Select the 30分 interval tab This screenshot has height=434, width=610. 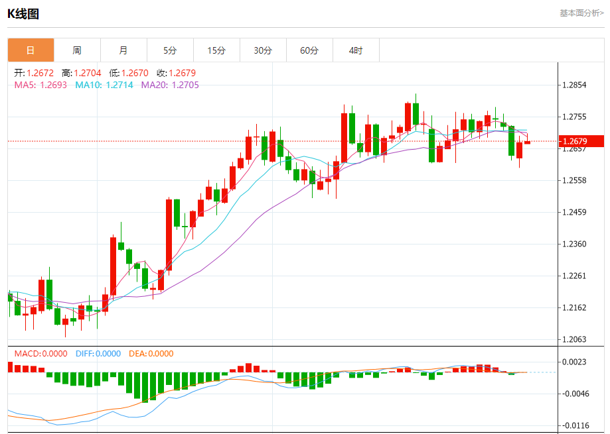[263, 50]
